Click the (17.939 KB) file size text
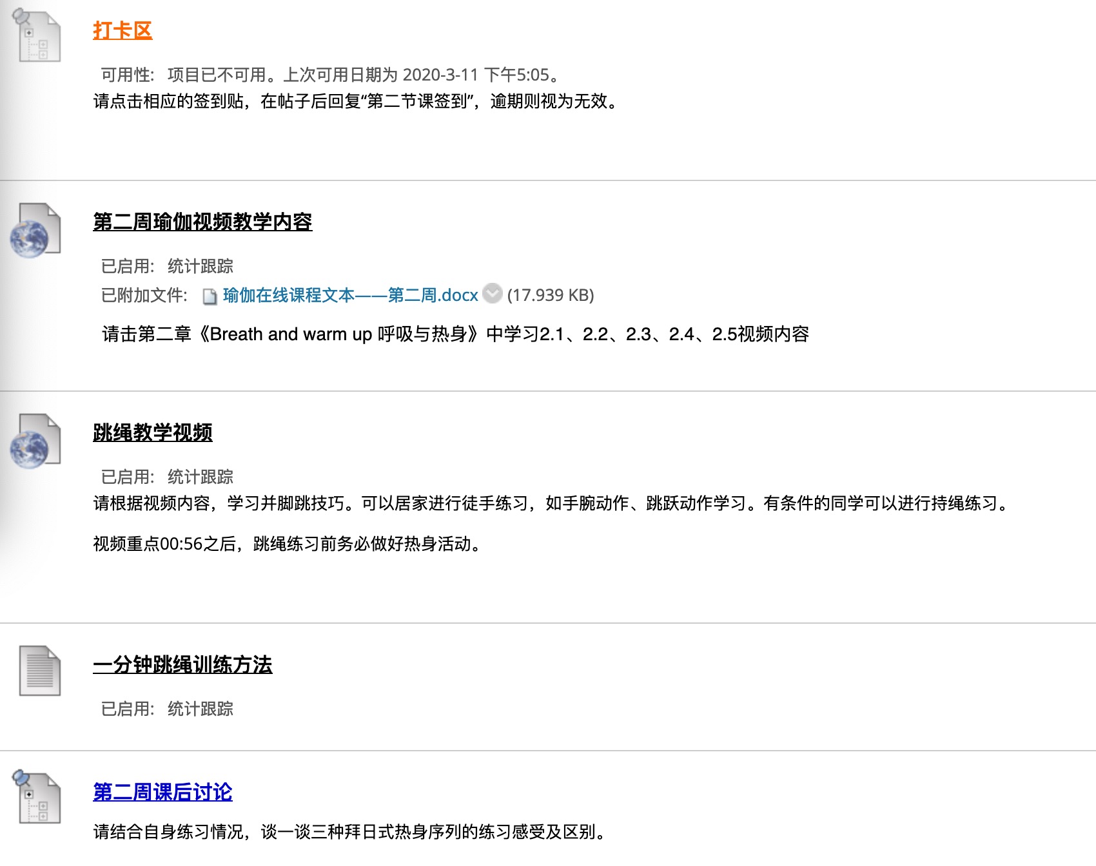The image size is (1096, 866). pos(551,295)
